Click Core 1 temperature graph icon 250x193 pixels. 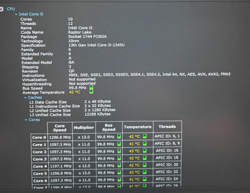pos(145,143)
